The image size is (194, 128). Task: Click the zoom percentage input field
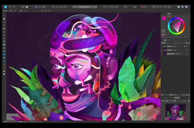coord(184,101)
